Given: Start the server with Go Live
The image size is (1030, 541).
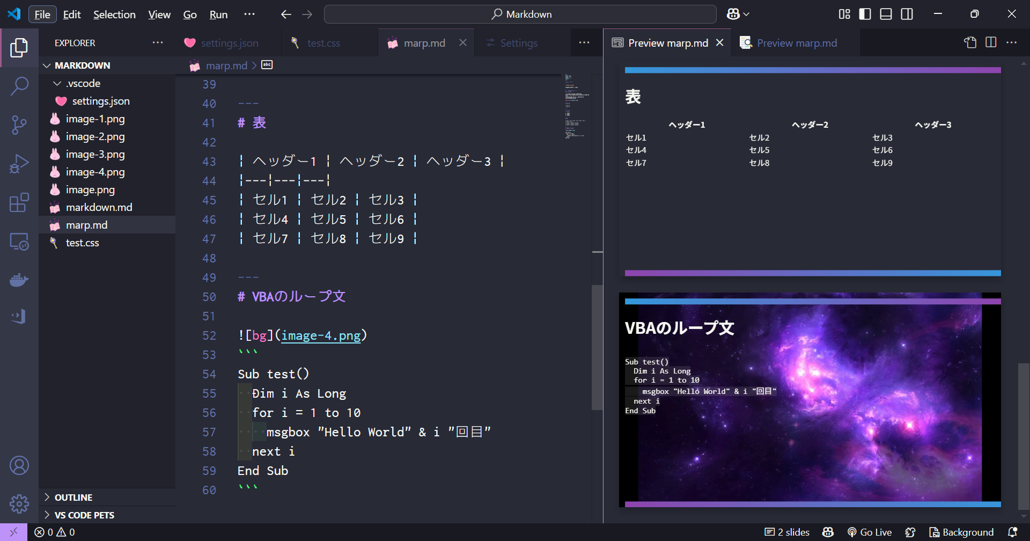Looking at the screenshot, I should (x=869, y=532).
